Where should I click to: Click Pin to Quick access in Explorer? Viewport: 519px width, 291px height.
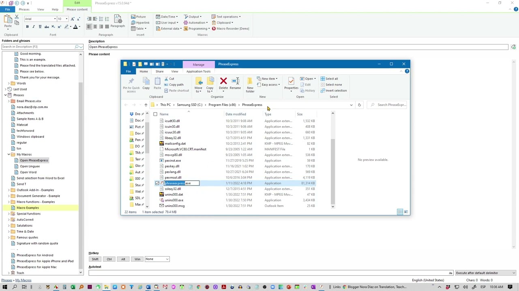pos(131,85)
